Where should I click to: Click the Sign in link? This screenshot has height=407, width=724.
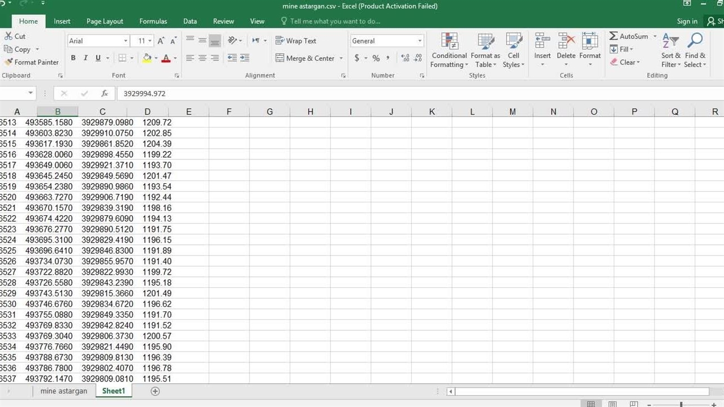point(687,21)
